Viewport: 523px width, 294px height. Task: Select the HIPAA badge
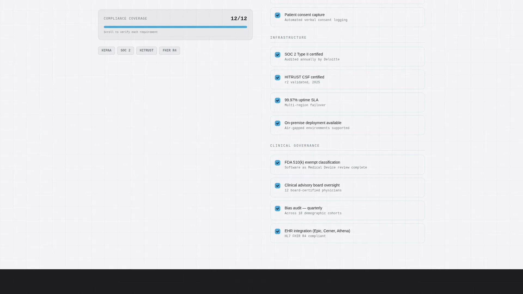pyautogui.click(x=107, y=51)
